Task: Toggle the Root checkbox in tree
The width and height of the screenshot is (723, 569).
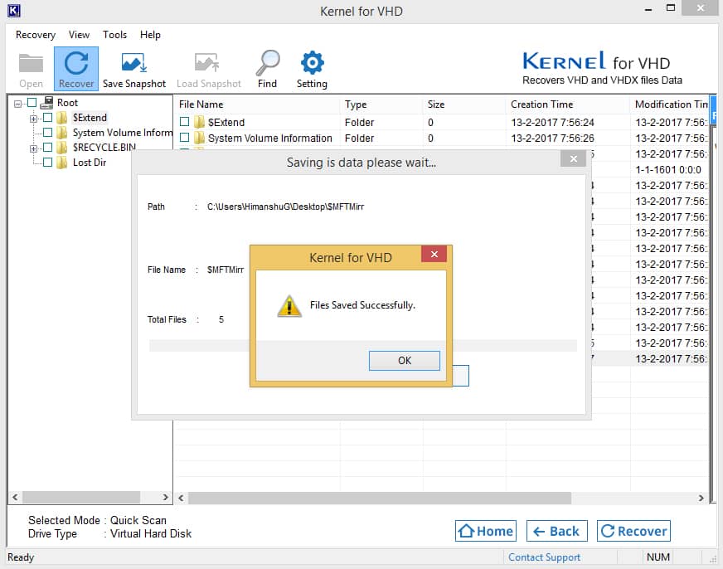Action: point(32,102)
